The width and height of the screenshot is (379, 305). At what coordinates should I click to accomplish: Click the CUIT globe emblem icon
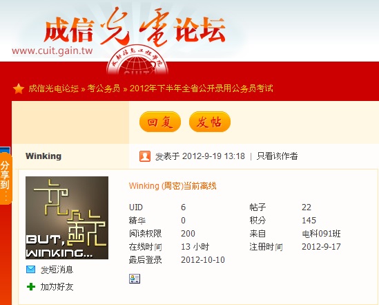pyautogui.click(x=137, y=62)
